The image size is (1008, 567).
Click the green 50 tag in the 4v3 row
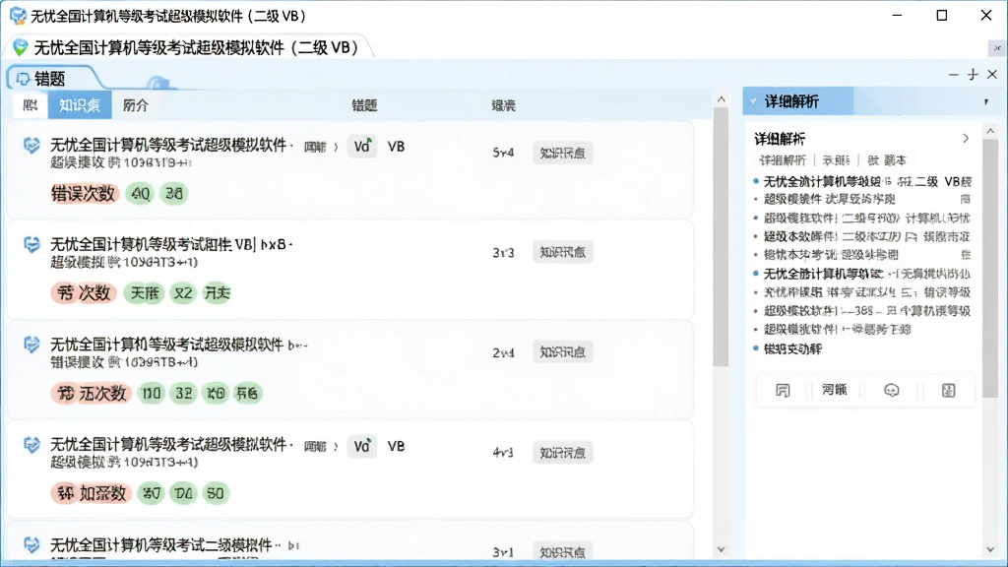click(216, 493)
